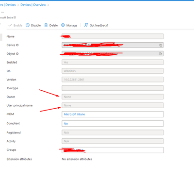This screenshot has width=194, height=179.
Task: Copy the Device ID to clipboard
Action: pyautogui.click(x=161, y=45)
